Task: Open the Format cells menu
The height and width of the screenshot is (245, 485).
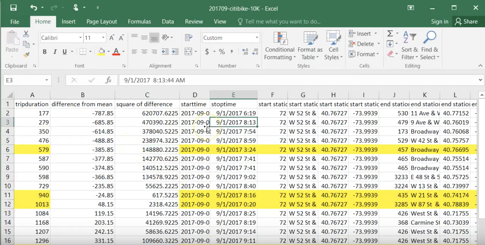Action: coord(364,54)
